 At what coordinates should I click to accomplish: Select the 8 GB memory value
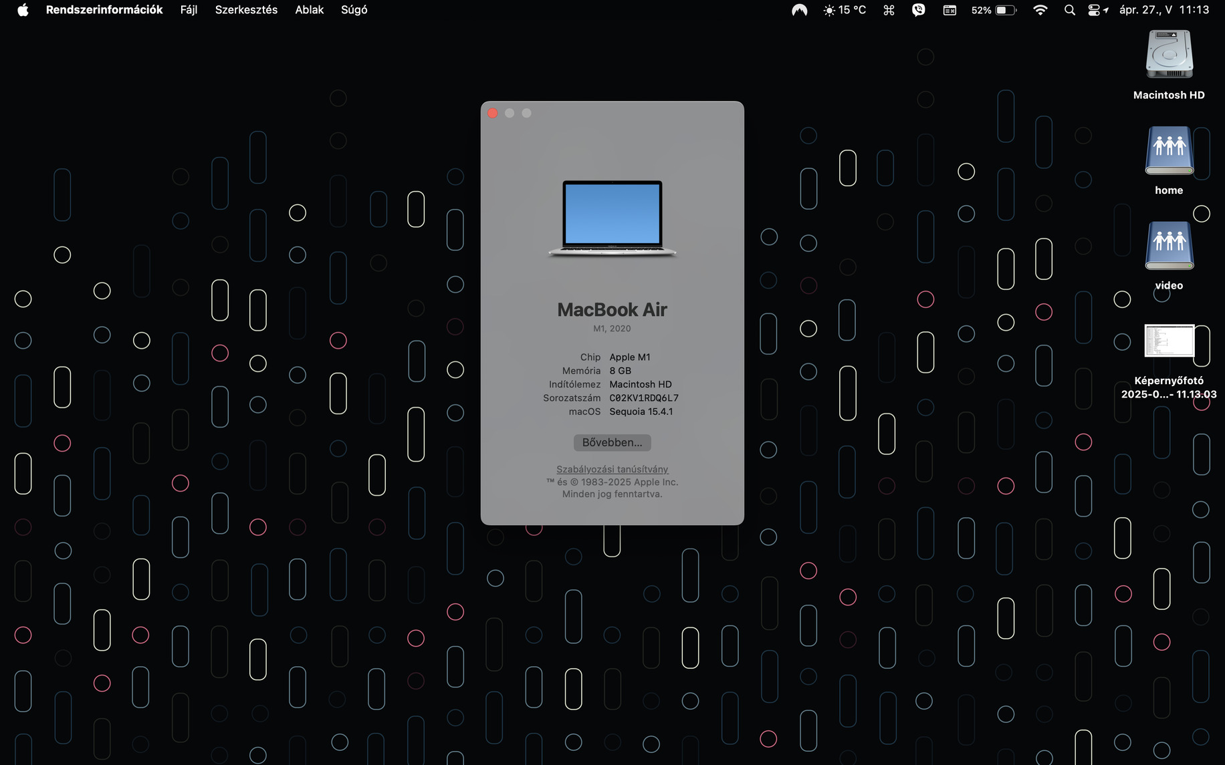tap(620, 371)
